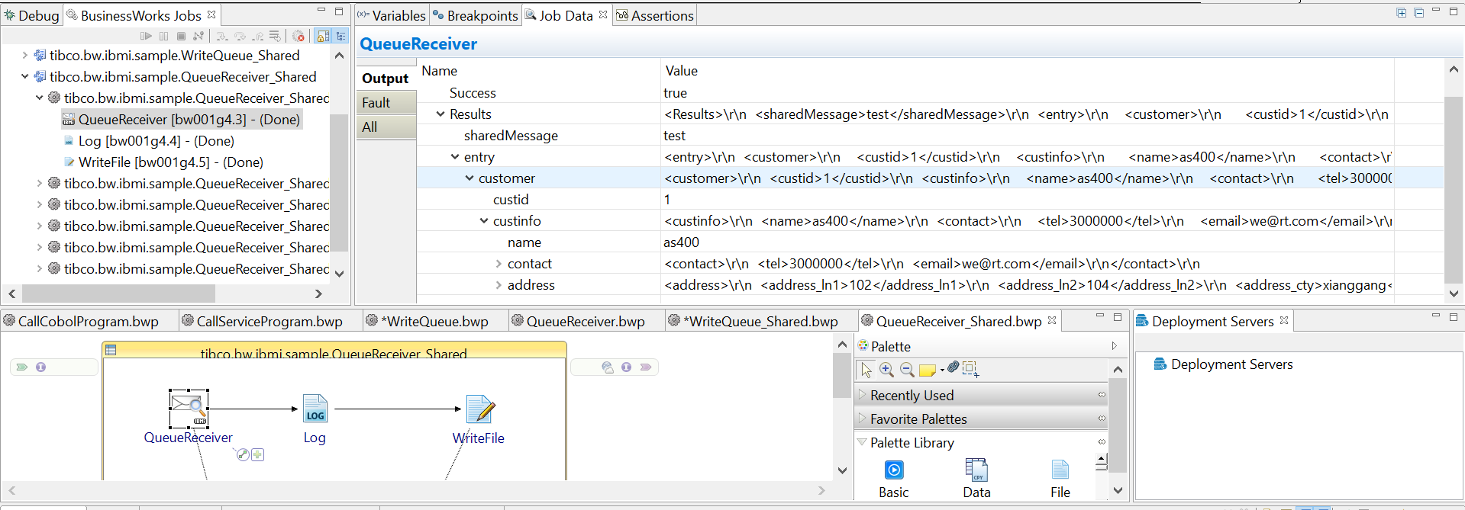Collapse the customer node in Job Data
The height and width of the screenshot is (510, 1465).
(x=470, y=178)
